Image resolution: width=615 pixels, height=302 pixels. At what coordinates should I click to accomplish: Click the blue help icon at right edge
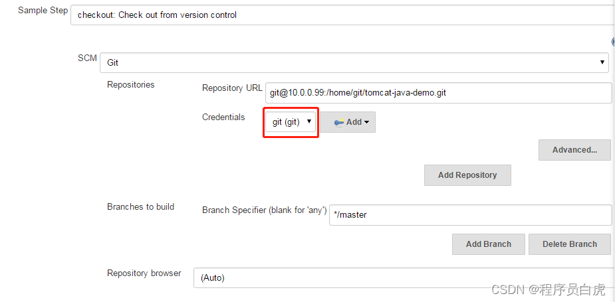(x=613, y=42)
